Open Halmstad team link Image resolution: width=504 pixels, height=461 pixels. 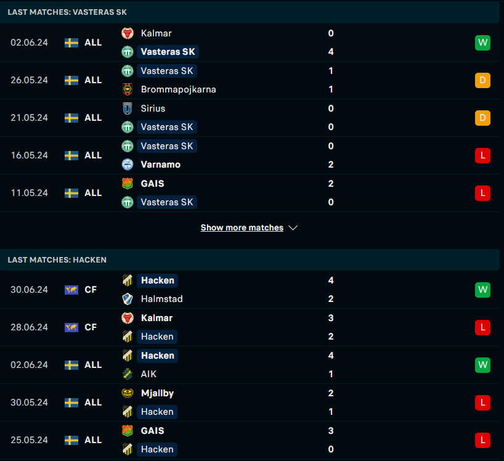tap(161, 299)
